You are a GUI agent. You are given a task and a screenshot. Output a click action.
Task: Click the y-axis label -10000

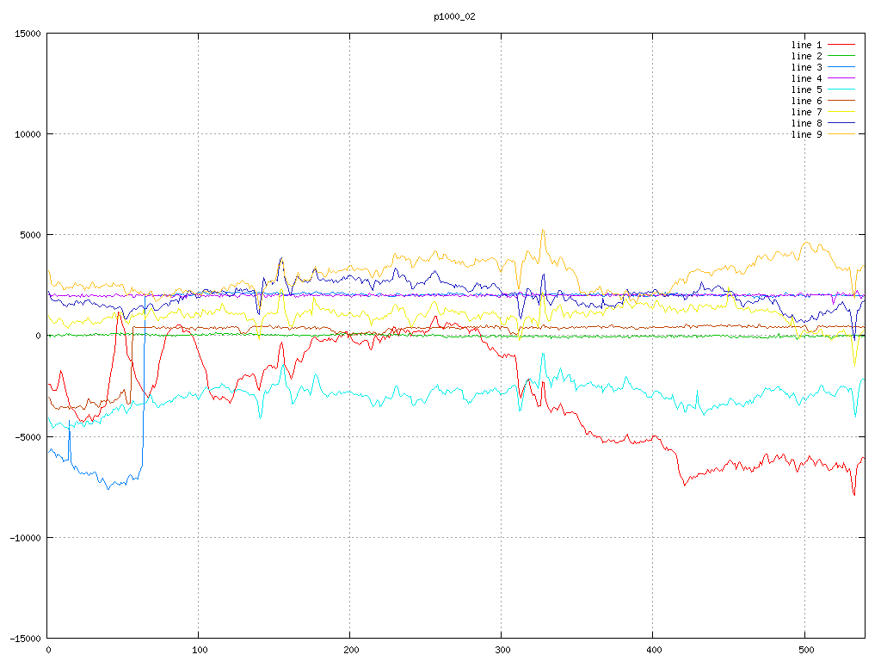[26, 538]
